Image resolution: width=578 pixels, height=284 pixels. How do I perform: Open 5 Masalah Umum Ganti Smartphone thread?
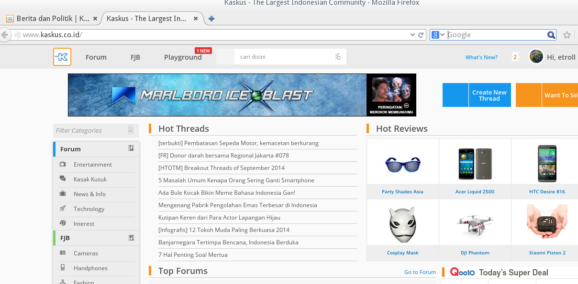click(236, 180)
